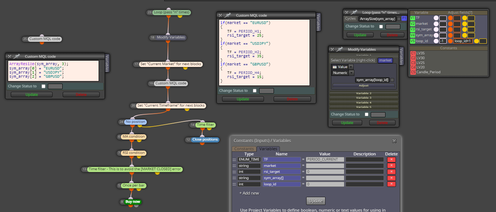Click the V5 loop_id variable badge

(413, 41)
